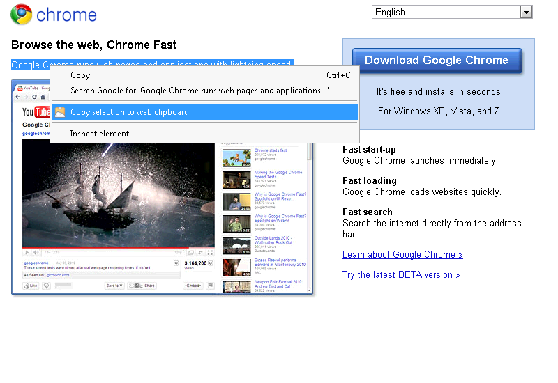Click the Fast start-up heading
Image resolution: width=558 pixels, height=383 pixels.
point(369,150)
